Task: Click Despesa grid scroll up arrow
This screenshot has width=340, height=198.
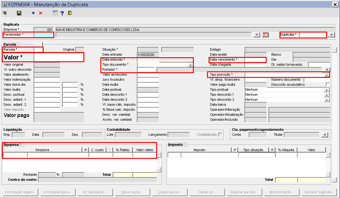Action: (x=159, y=155)
